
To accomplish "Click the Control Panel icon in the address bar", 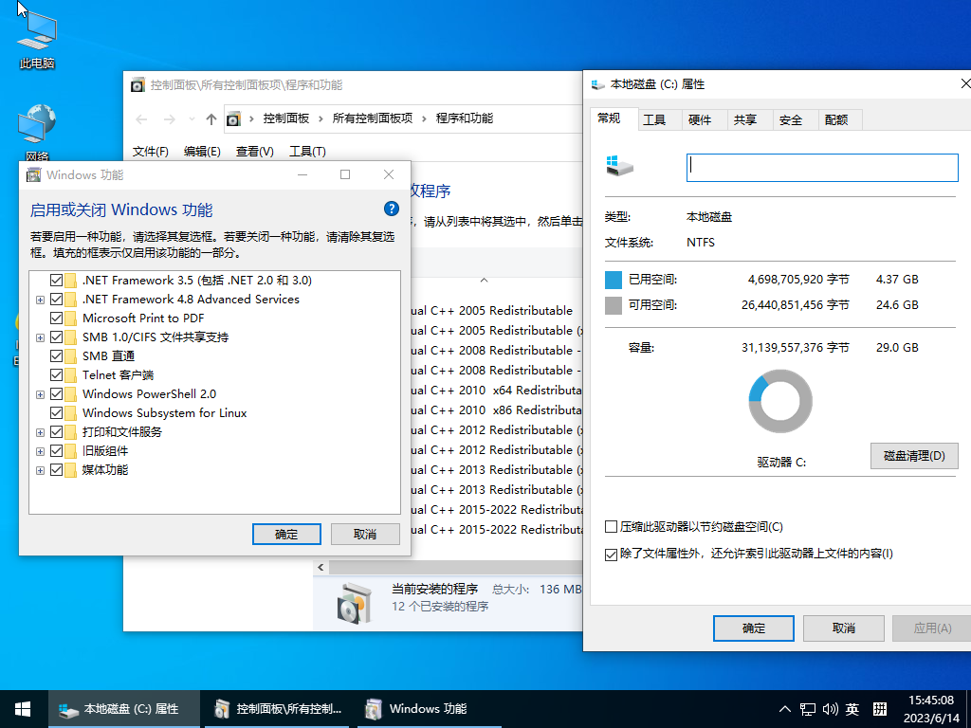I will [x=233, y=118].
